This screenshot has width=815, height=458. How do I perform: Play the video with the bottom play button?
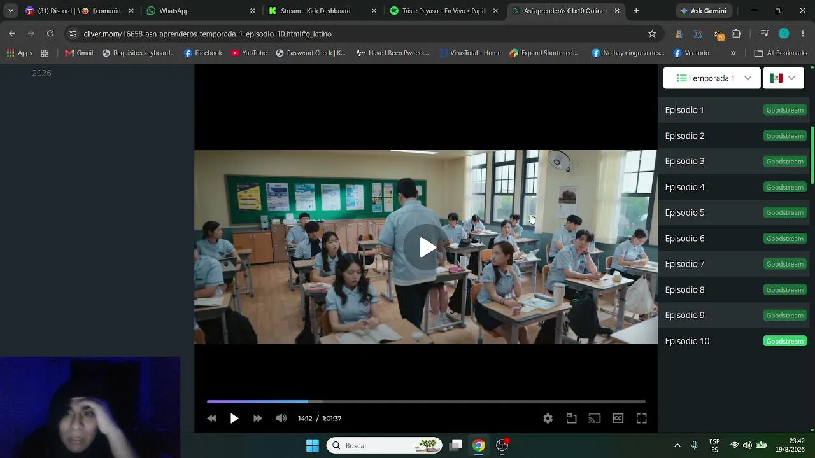click(234, 419)
